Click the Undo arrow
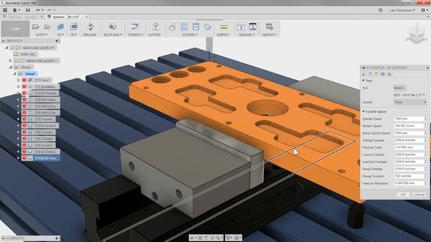Image resolution: width=431 pixels, height=242 pixels. tap(38, 10)
